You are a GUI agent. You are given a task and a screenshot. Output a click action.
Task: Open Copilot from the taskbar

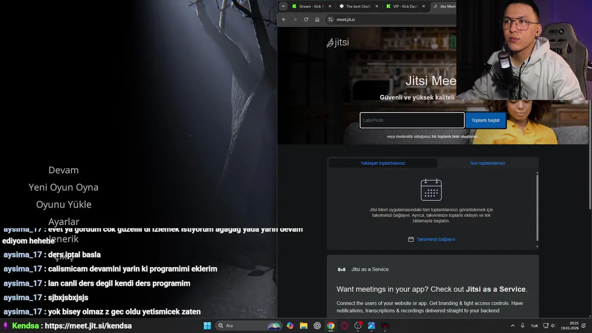click(290, 326)
